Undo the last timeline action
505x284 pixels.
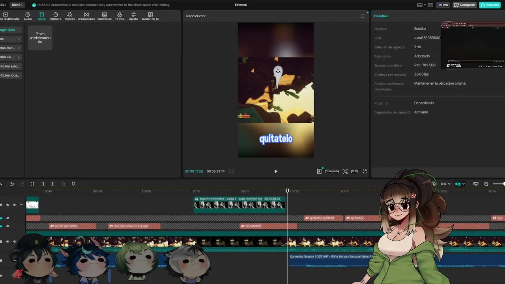coord(12,184)
